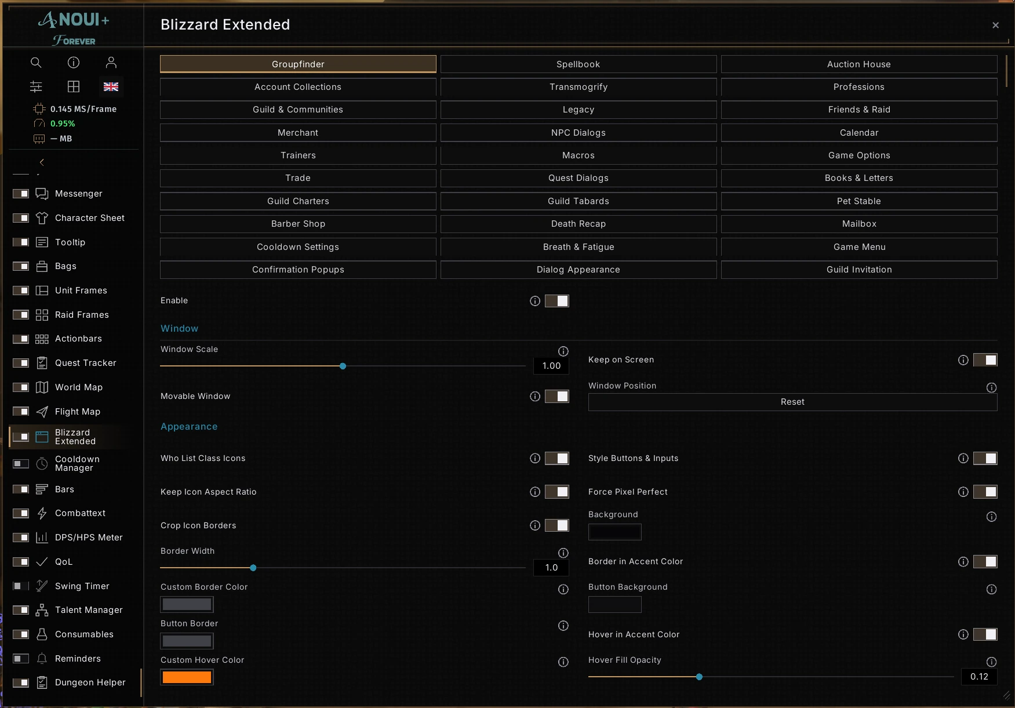This screenshot has width=1015, height=708.
Task: Pick the orange Custom Hover Color swatch
Action: [187, 677]
